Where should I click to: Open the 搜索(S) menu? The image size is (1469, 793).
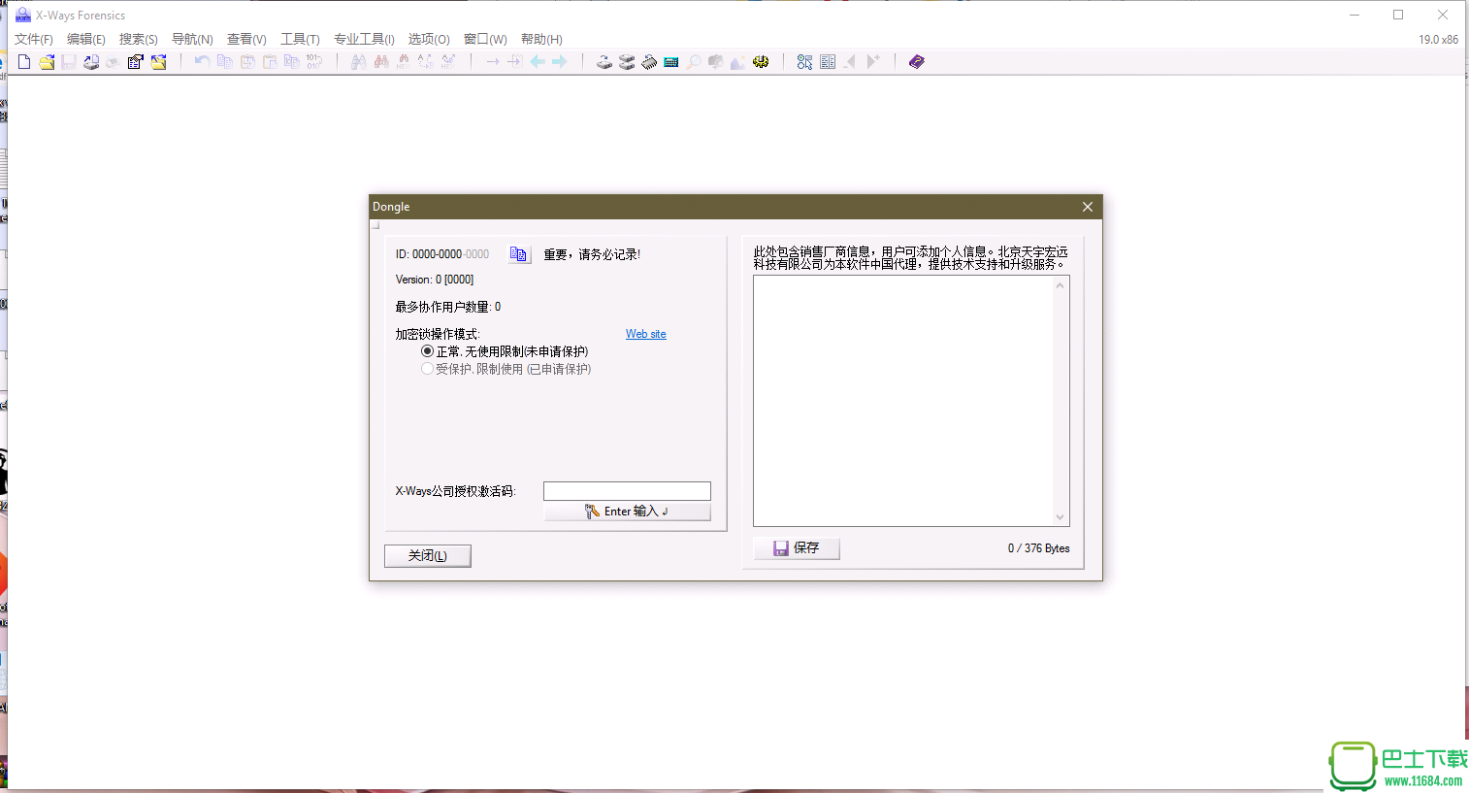139,39
